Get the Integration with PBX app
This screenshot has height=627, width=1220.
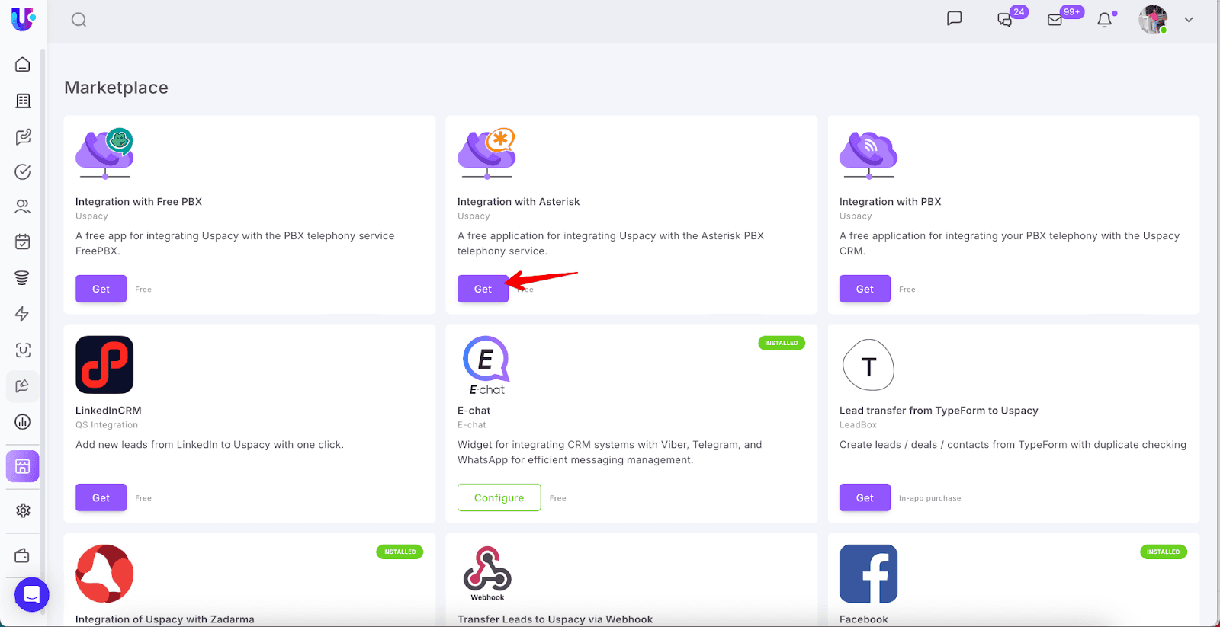(x=865, y=289)
